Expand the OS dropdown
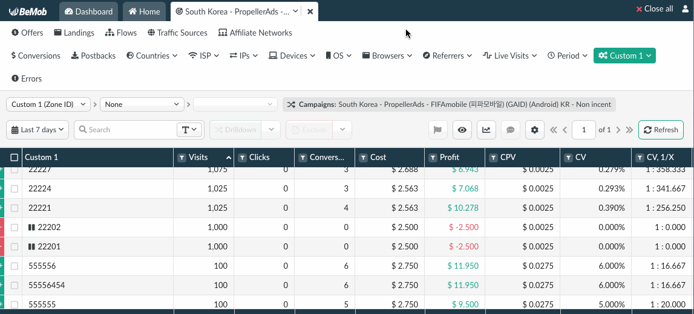 tap(339, 56)
